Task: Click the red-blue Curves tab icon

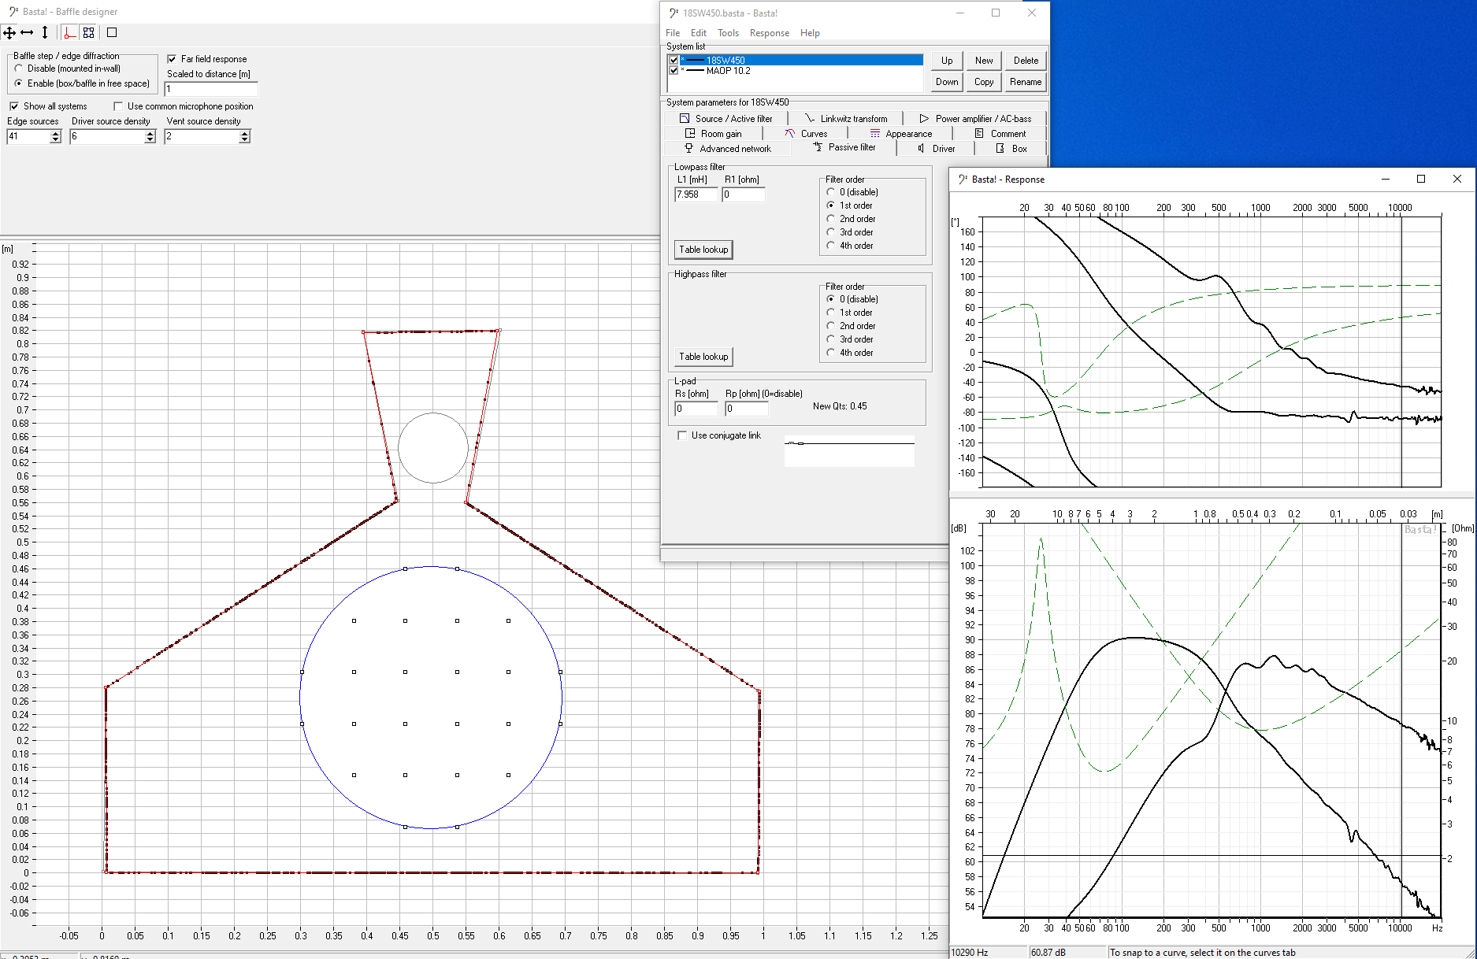Action: (790, 134)
